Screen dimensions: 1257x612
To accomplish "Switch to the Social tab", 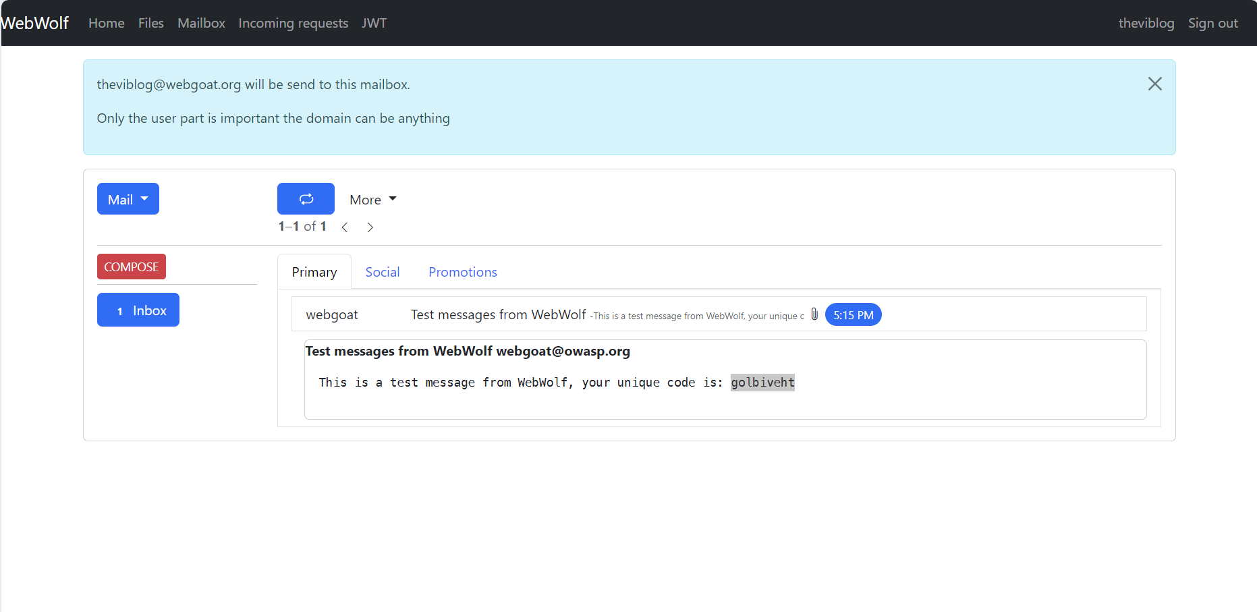I will coord(382,272).
